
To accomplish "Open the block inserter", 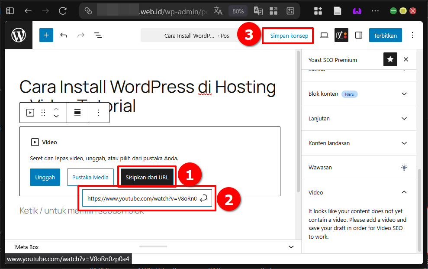I will click(46, 35).
